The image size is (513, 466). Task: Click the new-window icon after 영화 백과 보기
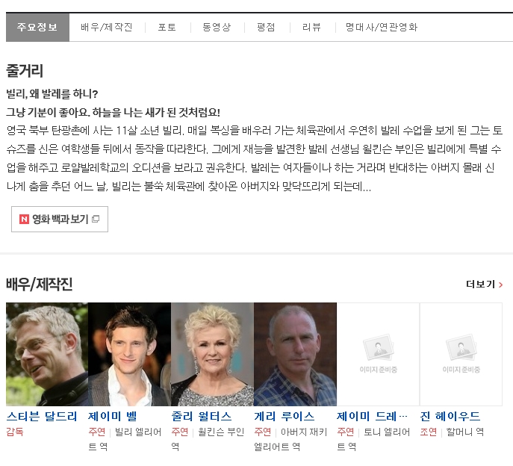[x=96, y=219]
